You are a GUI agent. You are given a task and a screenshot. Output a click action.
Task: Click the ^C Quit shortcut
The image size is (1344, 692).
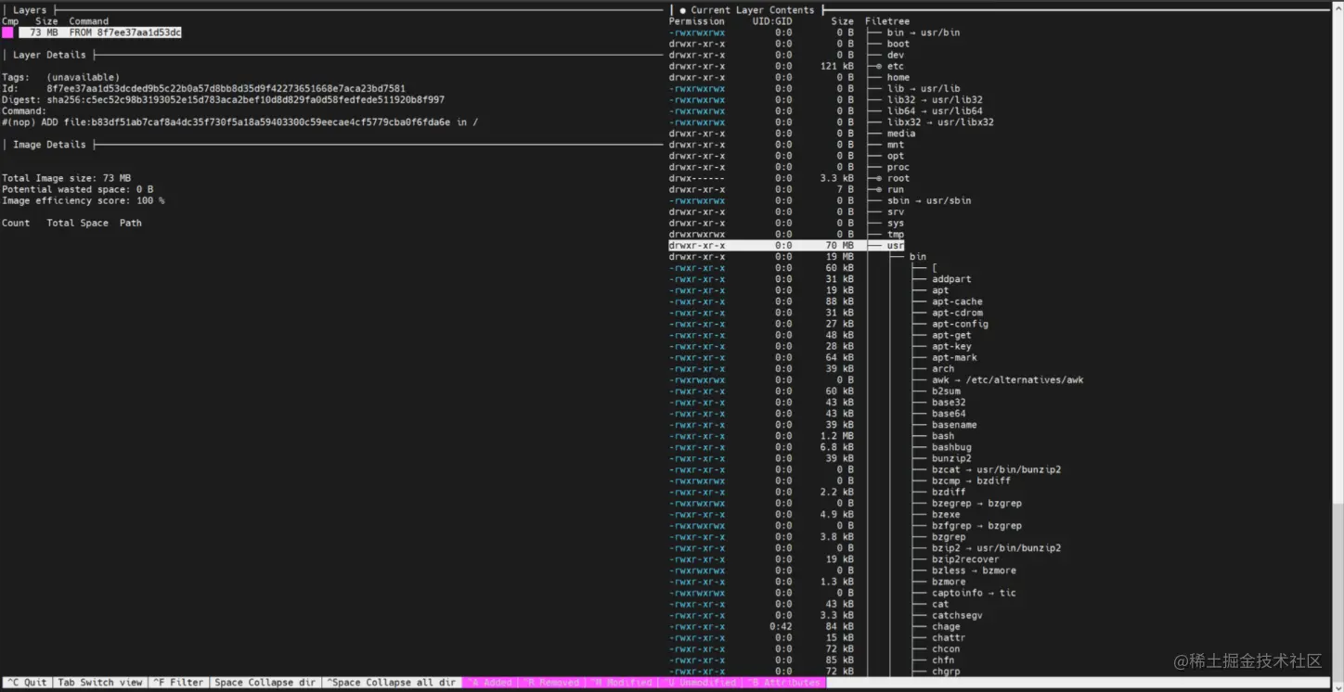tap(27, 683)
